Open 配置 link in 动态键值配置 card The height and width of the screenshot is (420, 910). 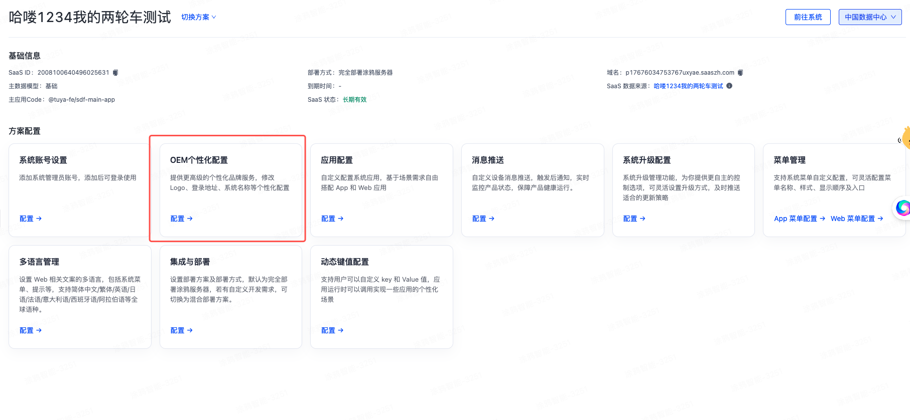[x=332, y=330]
